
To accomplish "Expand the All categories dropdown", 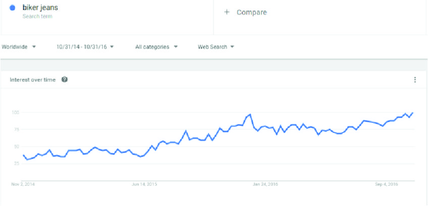I will point(156,47).
